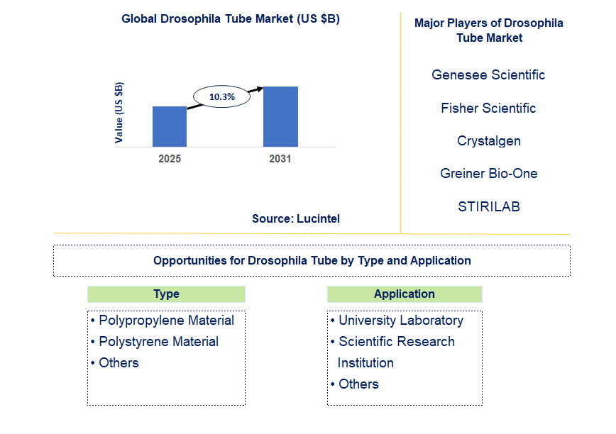Click the chart title 'Global Drosophila Tube Market (US $B)'
Screen dimensions: 616x434
pos(230,19)
